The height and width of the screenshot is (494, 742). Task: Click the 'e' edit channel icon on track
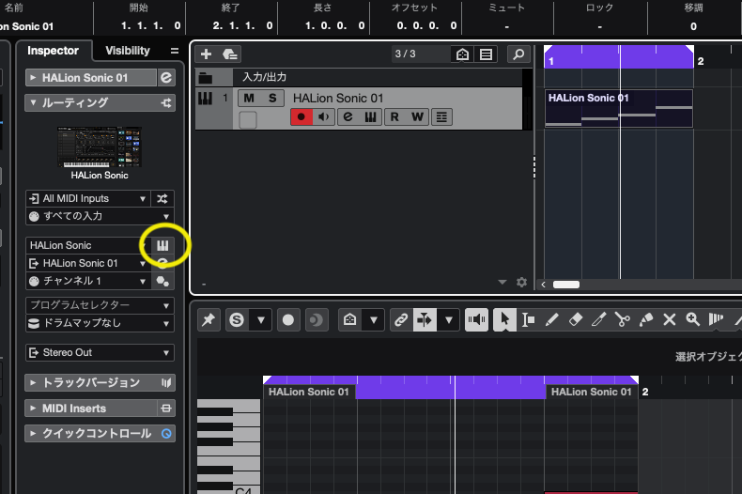[348, 116]
